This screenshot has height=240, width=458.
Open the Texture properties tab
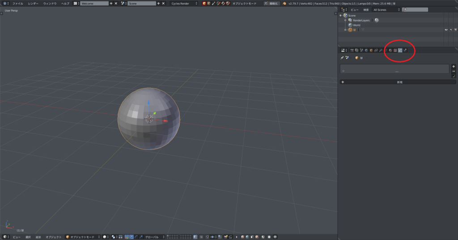395,50
